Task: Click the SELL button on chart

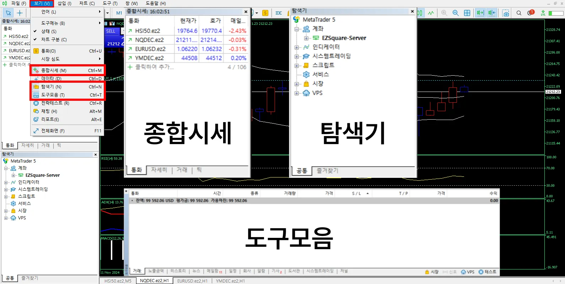Action: (x=111, y=31)
